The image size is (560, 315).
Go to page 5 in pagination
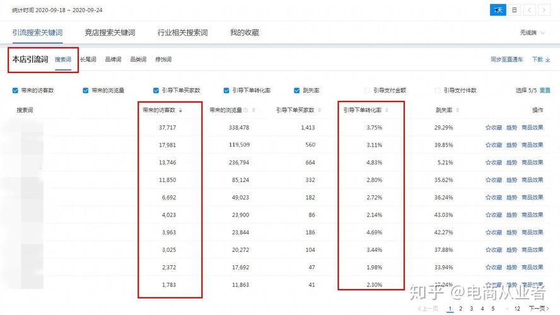pyautogui.click(x=493, y=309)
